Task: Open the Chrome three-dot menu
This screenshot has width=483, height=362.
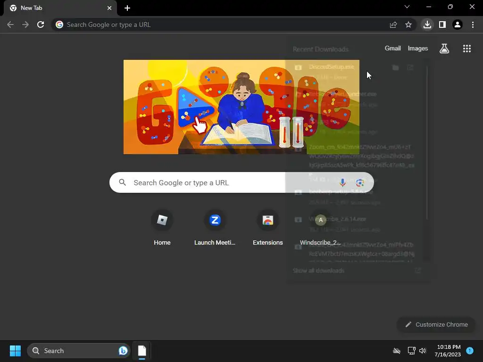Action: click(473, 25)
